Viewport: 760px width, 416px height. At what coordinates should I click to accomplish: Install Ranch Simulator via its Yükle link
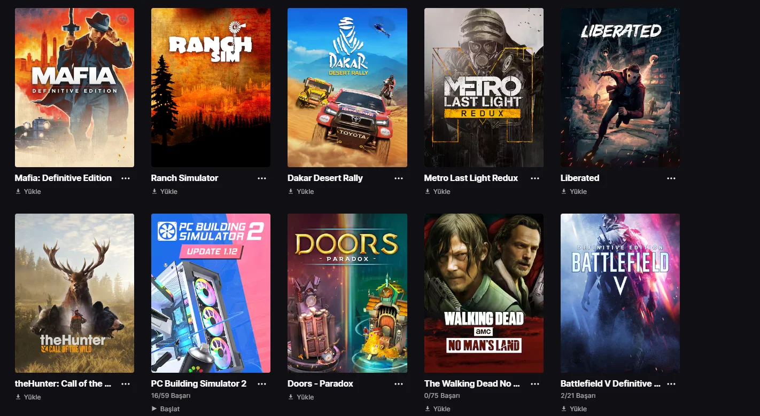pyautogui.click(x=164, y=192)
